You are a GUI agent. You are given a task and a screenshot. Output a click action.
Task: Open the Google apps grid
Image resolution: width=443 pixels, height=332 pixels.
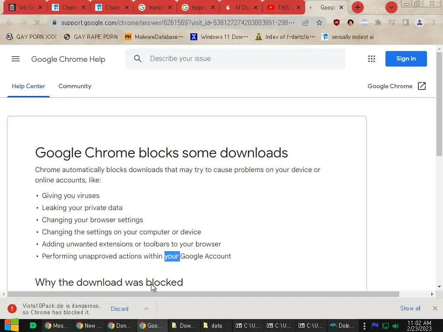click(372, 59)
